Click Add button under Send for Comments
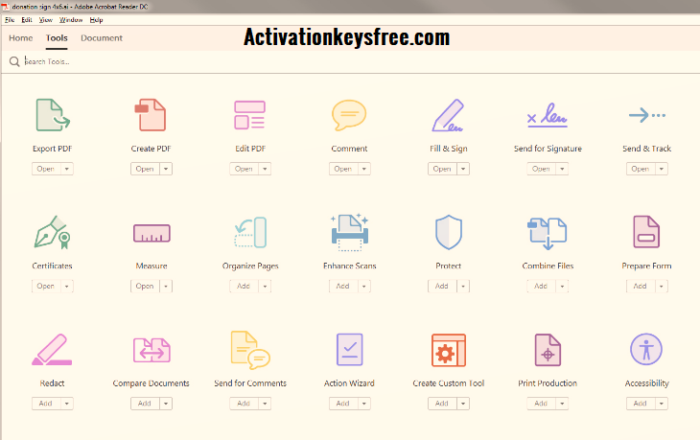Image resolution: width=700 pixels, height=440 pixels. tap(244, 404)
